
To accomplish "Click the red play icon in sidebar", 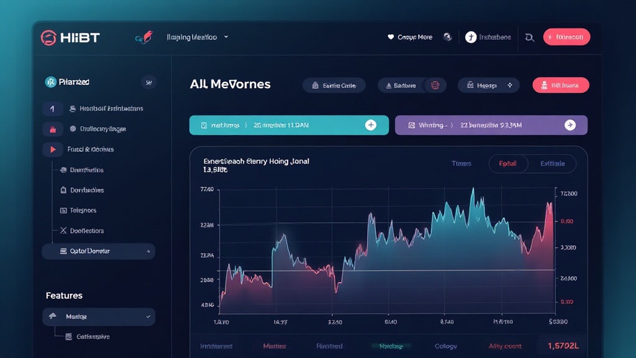I will (52, 149).
